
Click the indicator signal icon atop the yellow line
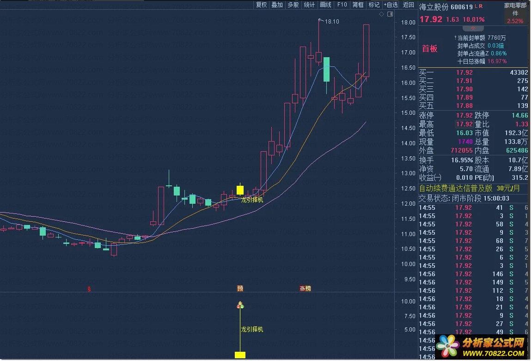click(240, 305)
